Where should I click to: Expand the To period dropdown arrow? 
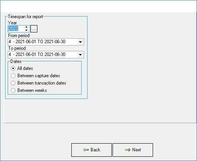81,55
